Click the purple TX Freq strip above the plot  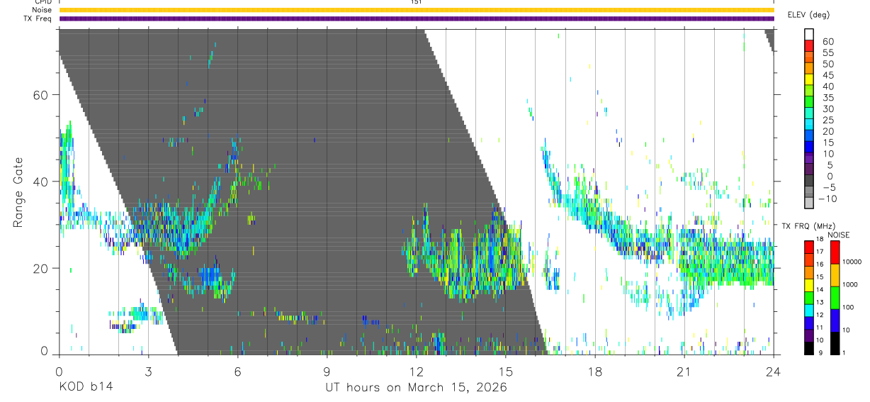416,18
